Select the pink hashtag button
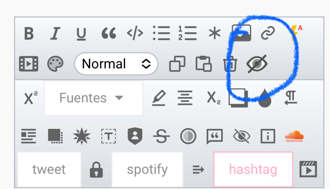330x189 pixels. [x=253, y=169]
